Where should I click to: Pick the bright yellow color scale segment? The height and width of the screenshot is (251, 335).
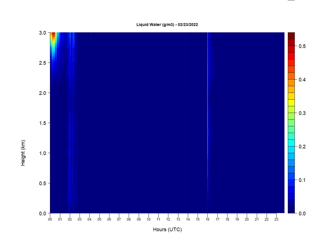pyautogui.click(x=291, y=103)
